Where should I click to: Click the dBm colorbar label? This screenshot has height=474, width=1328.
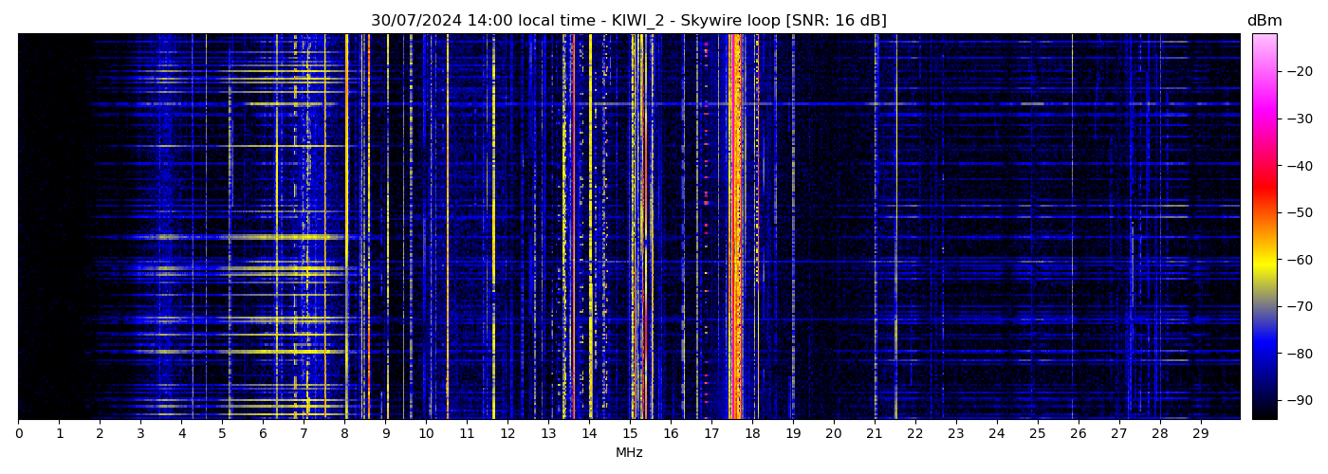click(x=1263, y=21)
